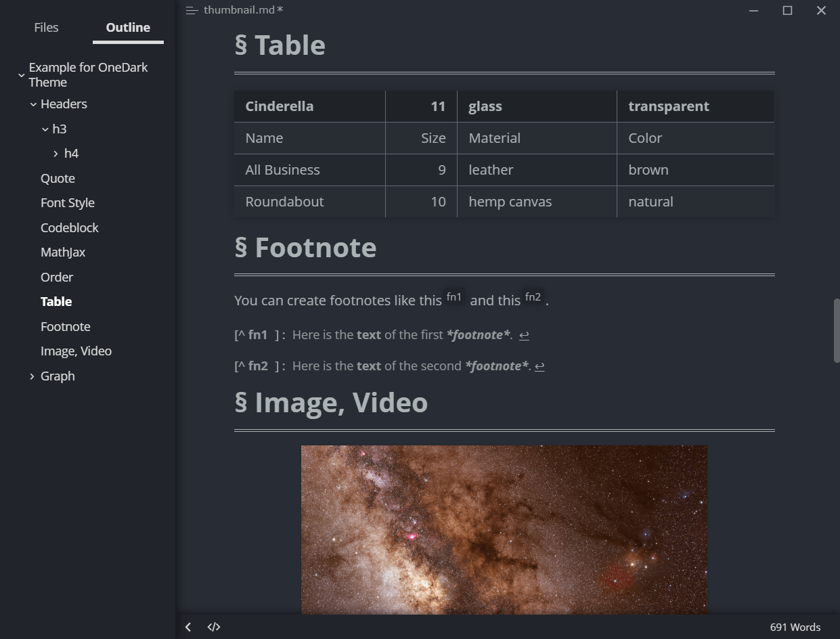
Task: Go to MathJax section in outline
Action: (x=63, y=252)
